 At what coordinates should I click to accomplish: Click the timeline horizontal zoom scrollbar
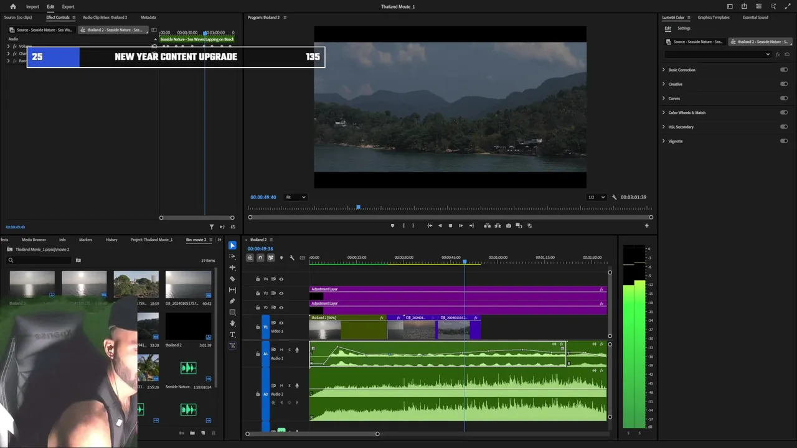coord(312,434)
